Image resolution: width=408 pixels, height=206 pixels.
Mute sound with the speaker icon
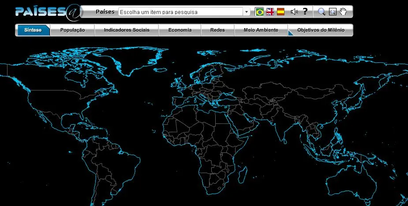pos(294,12)
